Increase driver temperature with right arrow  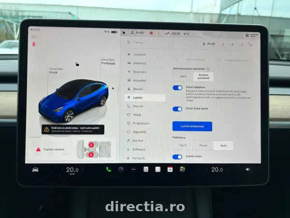(x=82, y=170)
